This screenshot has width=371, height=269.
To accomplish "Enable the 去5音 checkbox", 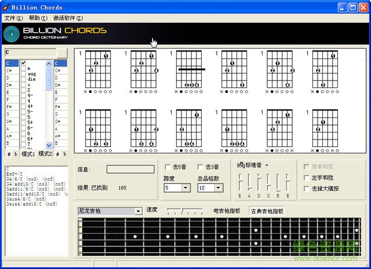I will [x=168, y=167].
